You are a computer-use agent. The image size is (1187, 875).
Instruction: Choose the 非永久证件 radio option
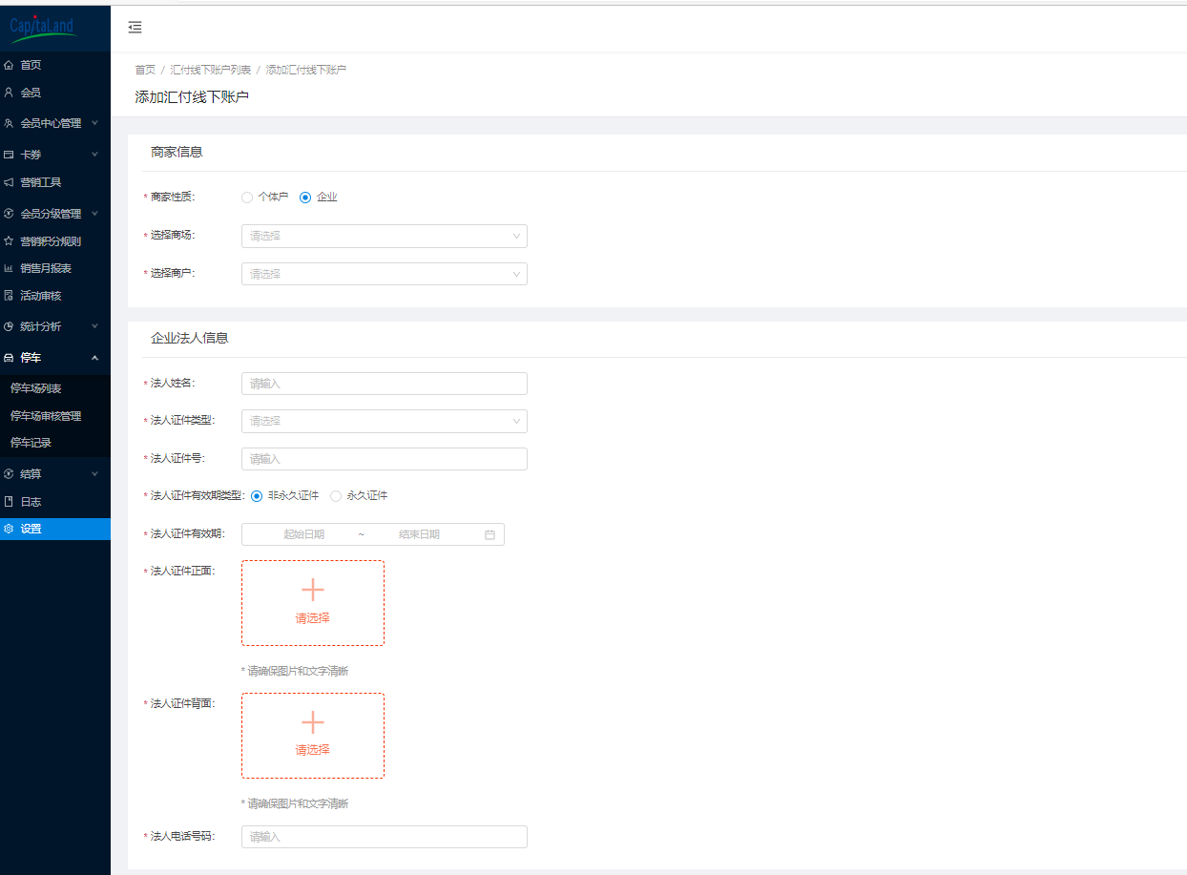coord(257,496)
